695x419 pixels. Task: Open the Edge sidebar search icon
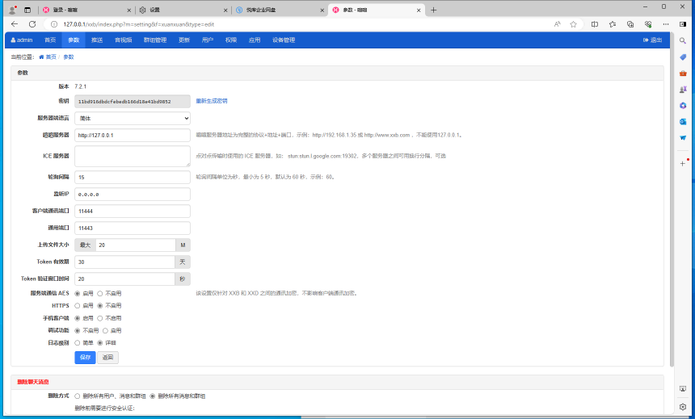(x=683, y=40)
